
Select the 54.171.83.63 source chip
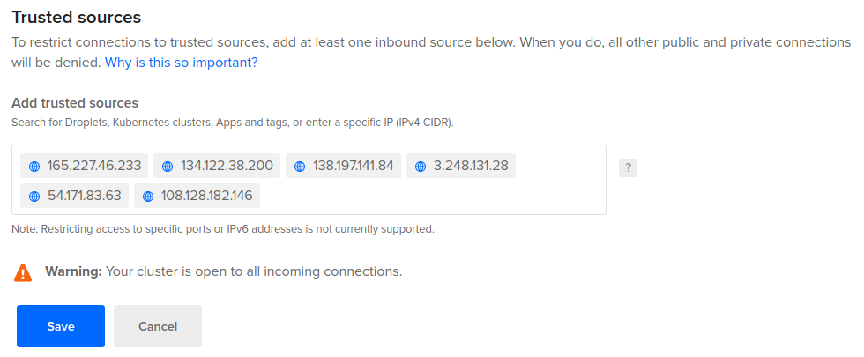click(74, 196)
